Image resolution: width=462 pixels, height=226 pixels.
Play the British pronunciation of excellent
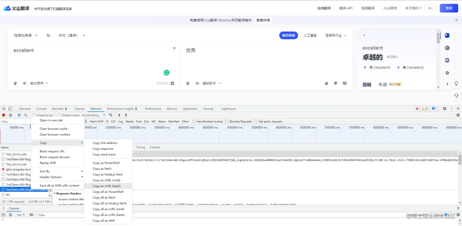point(365,67)
